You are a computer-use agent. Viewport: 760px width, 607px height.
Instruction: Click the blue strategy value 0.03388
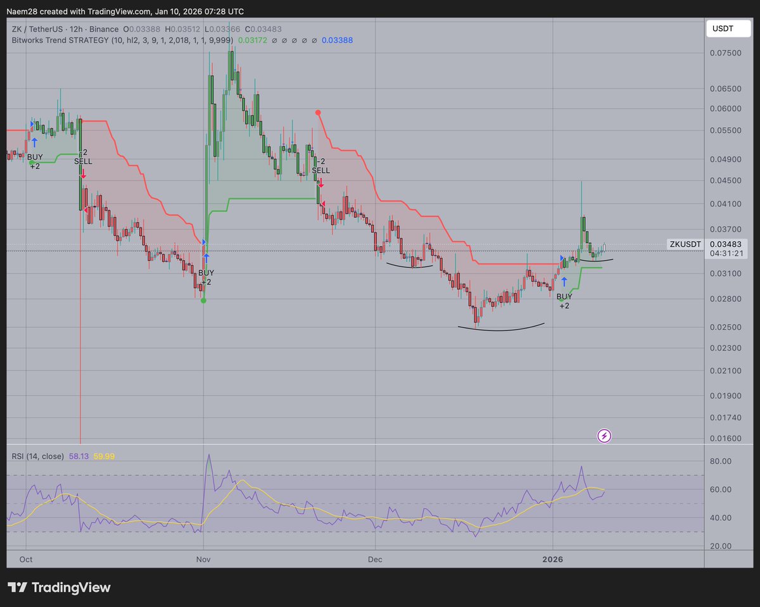[x=337, y=40]
